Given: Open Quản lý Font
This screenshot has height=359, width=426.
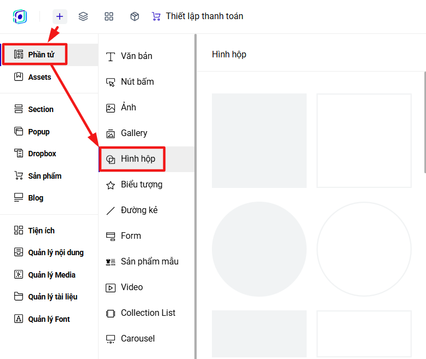Looking at the screenshot, I should [x=49, y=319].
